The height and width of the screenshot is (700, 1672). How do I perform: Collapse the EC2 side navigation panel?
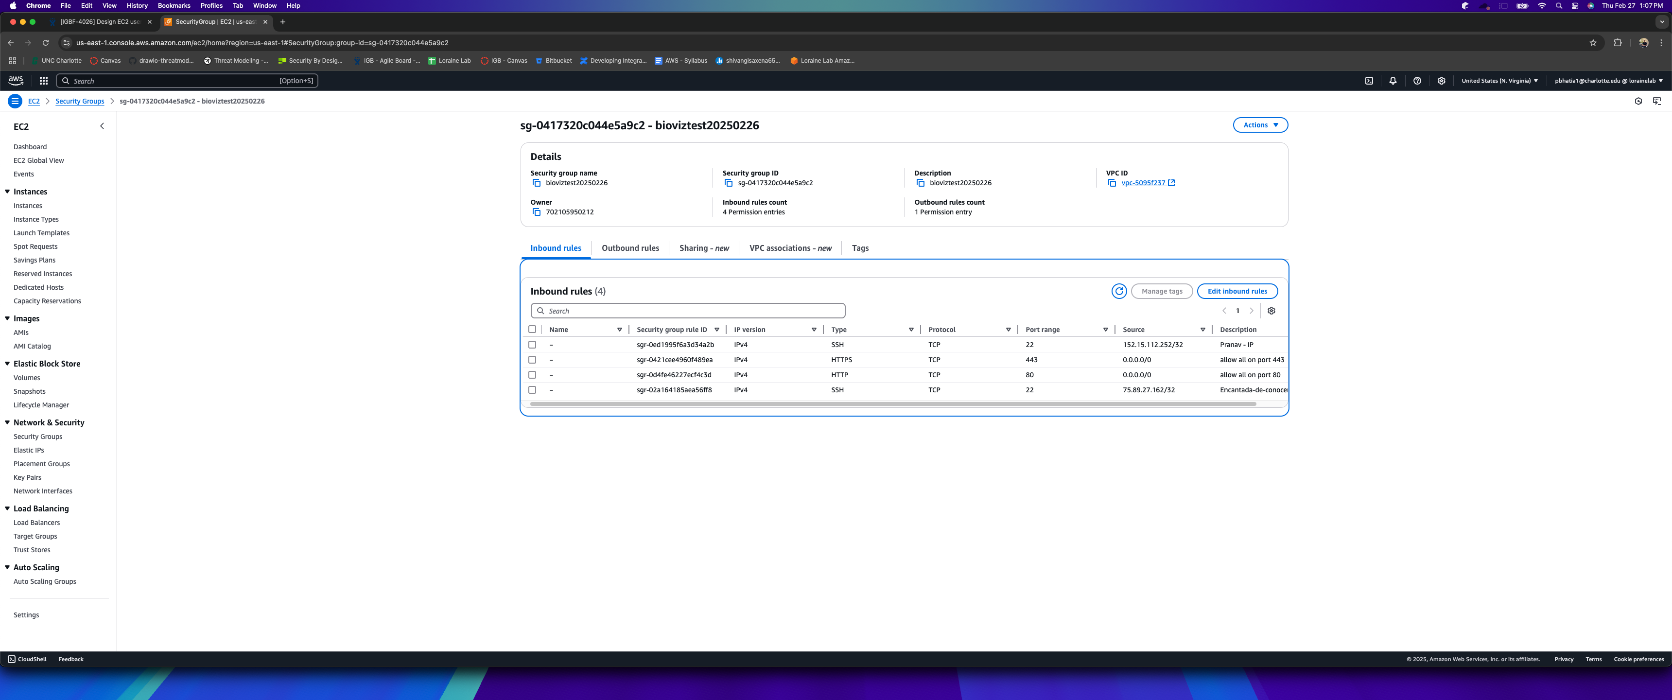click(x=102, y=126)
